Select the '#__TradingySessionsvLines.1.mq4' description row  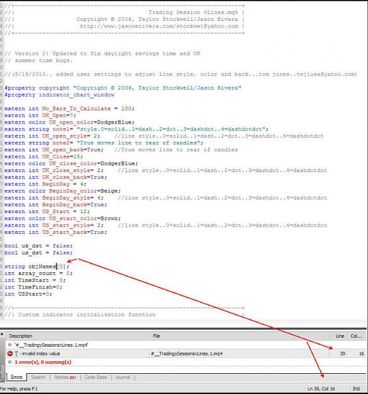(186, 345)
